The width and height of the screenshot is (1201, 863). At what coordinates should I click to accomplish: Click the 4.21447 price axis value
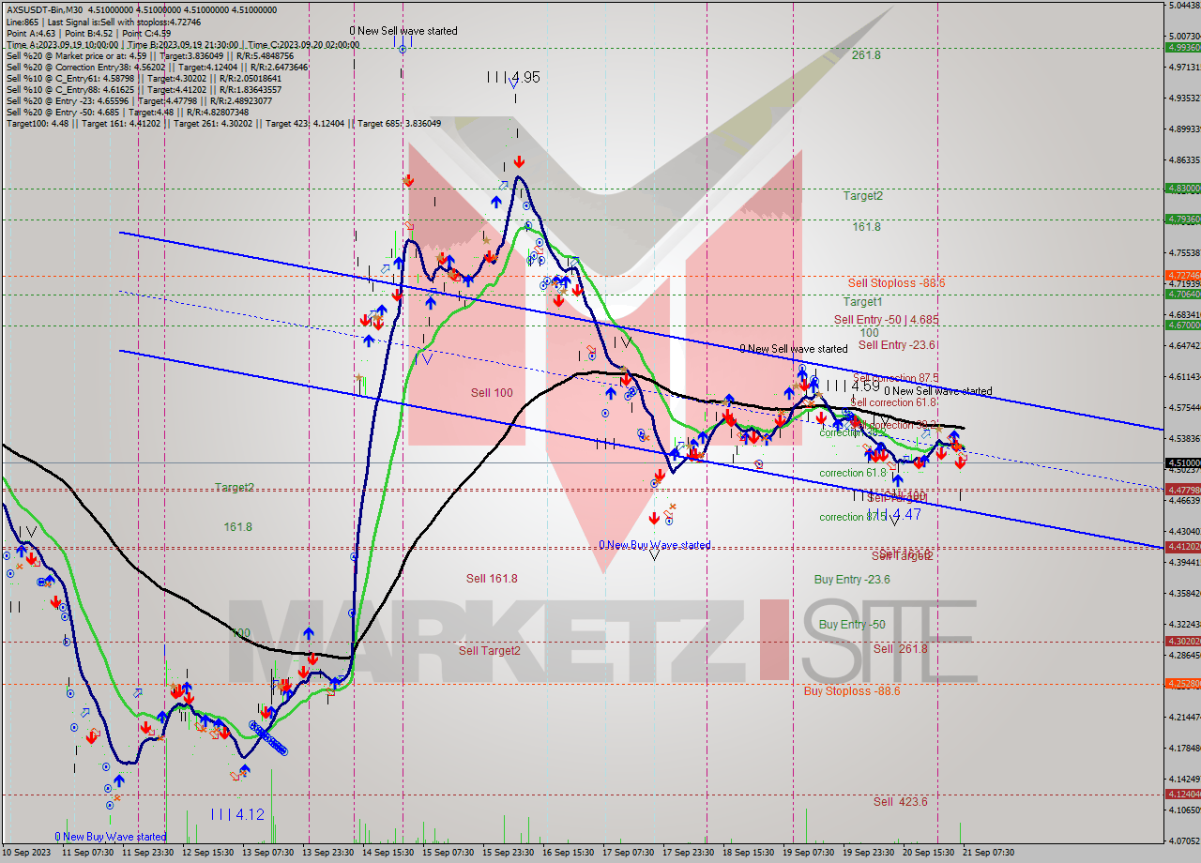(x=1184, y=717)
